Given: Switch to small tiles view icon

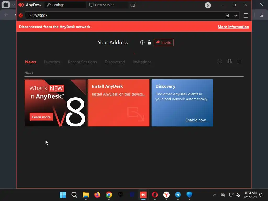Looking at the screenshot, I should [x=230, y=61].
